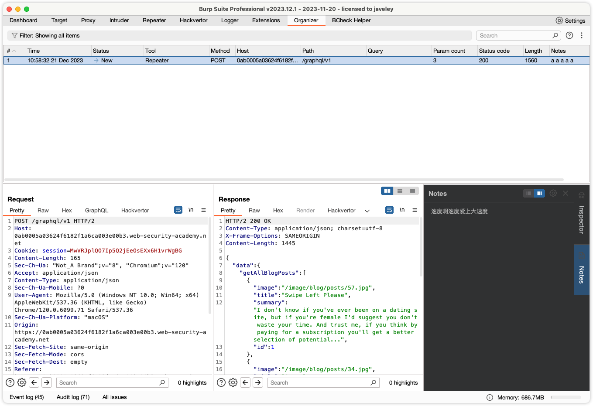Click the Filter: Showing all items bar

point(240,36)
